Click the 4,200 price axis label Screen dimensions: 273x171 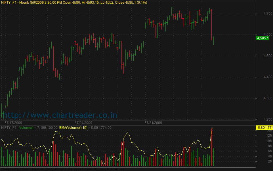click(x=260, y=119)
